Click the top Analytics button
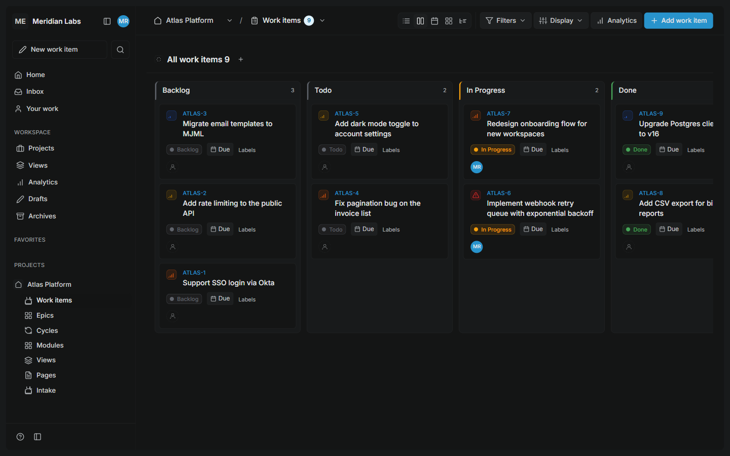730x456 pixels. [616, 21]
